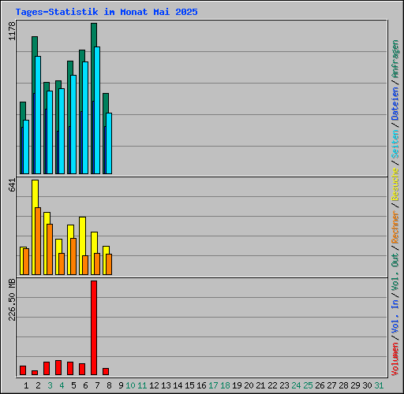Image resolution: width=404 pixels, height=394 pixels.
Task: Select the orange Rechner bar for day 5
Action: 73,256
